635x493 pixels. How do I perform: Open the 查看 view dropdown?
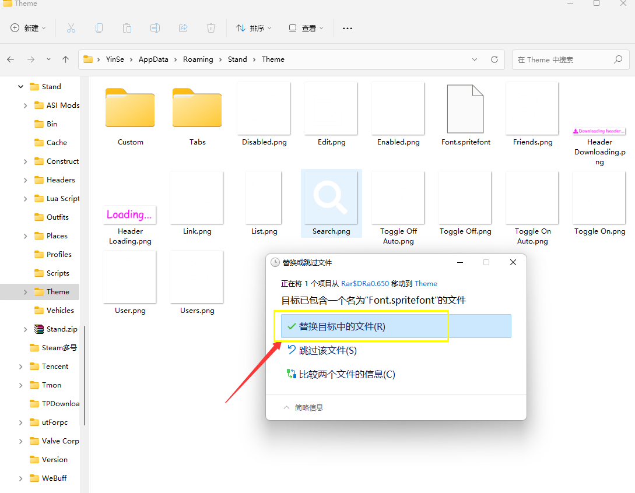point(306,28)
